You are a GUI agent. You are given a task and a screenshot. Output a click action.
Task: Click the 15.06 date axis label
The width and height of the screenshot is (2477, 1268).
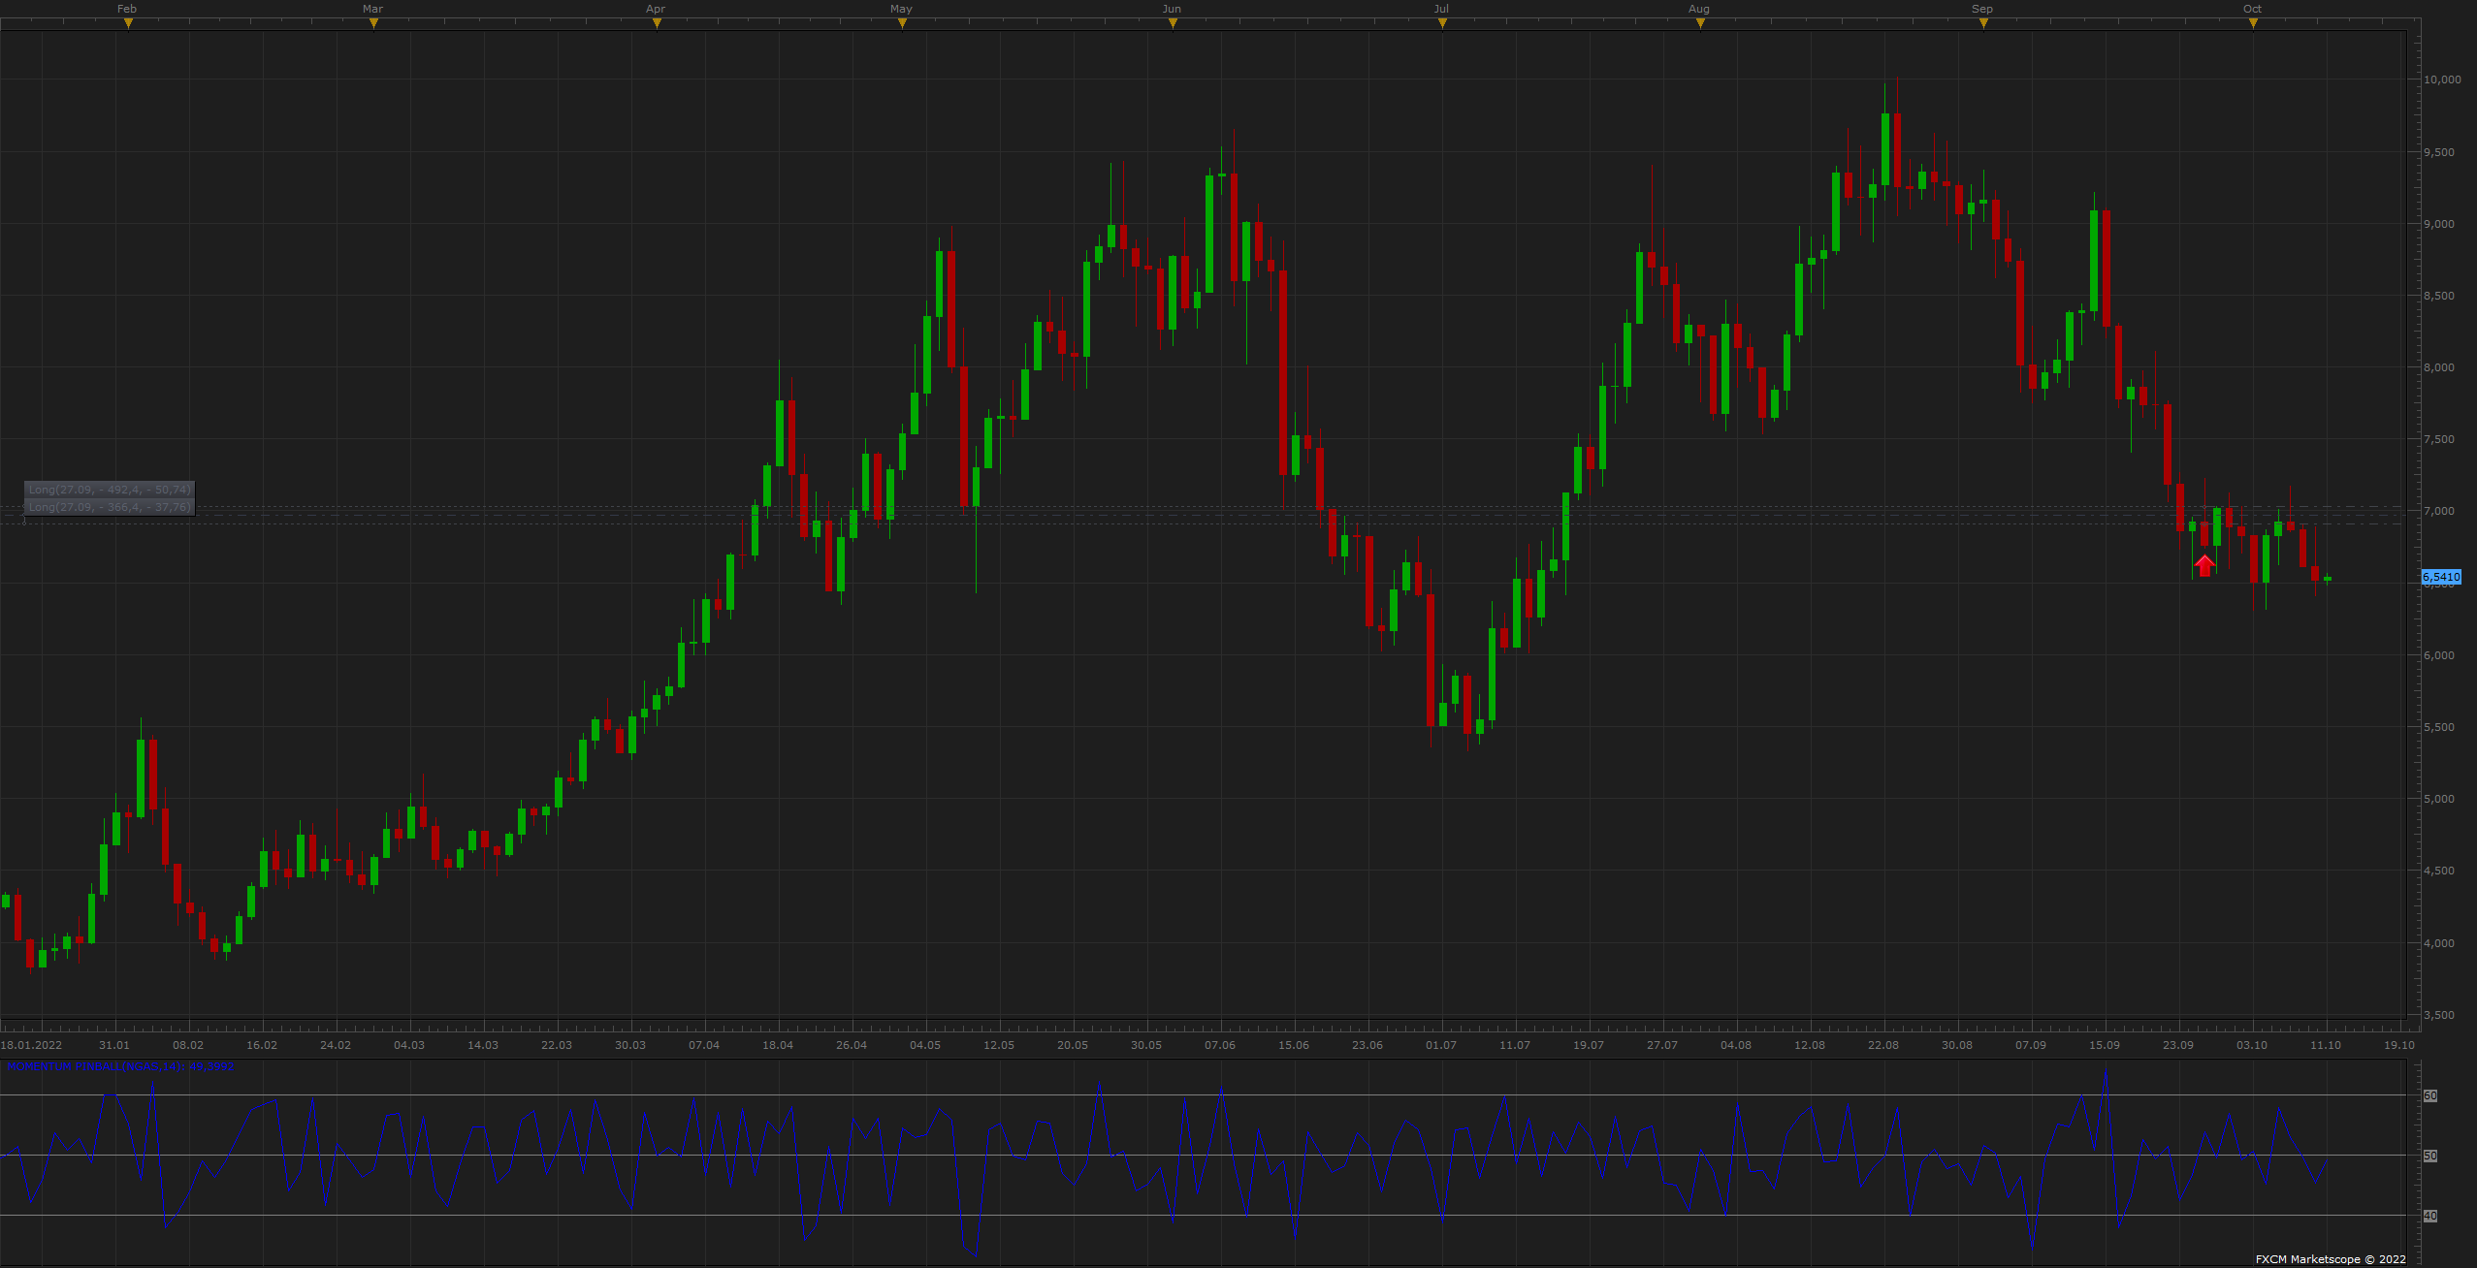pyautogui.click(x=1294, y=1045)
